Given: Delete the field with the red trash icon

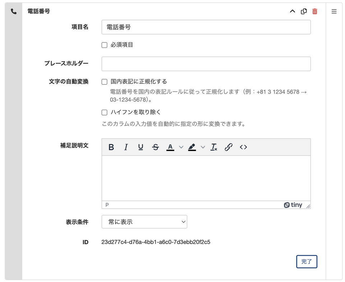Looking at the screenshot, I should (x=315, y=11).
